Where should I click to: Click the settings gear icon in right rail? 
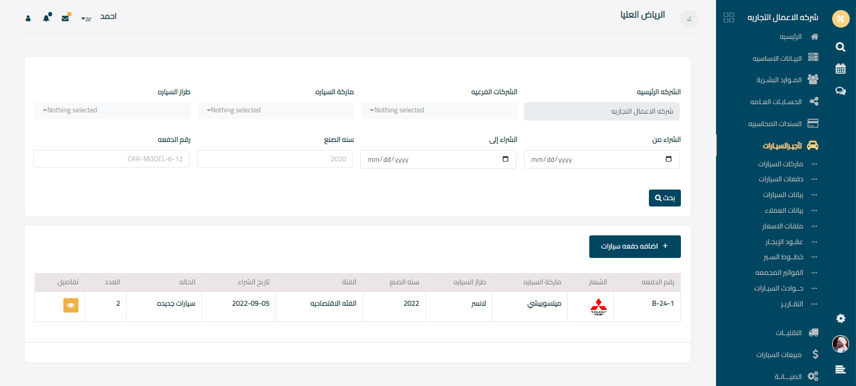point(840,318)
